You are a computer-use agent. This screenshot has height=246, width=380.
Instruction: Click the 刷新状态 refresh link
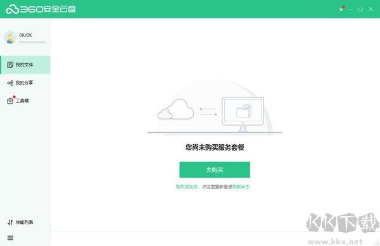click(x=241, y=187)
